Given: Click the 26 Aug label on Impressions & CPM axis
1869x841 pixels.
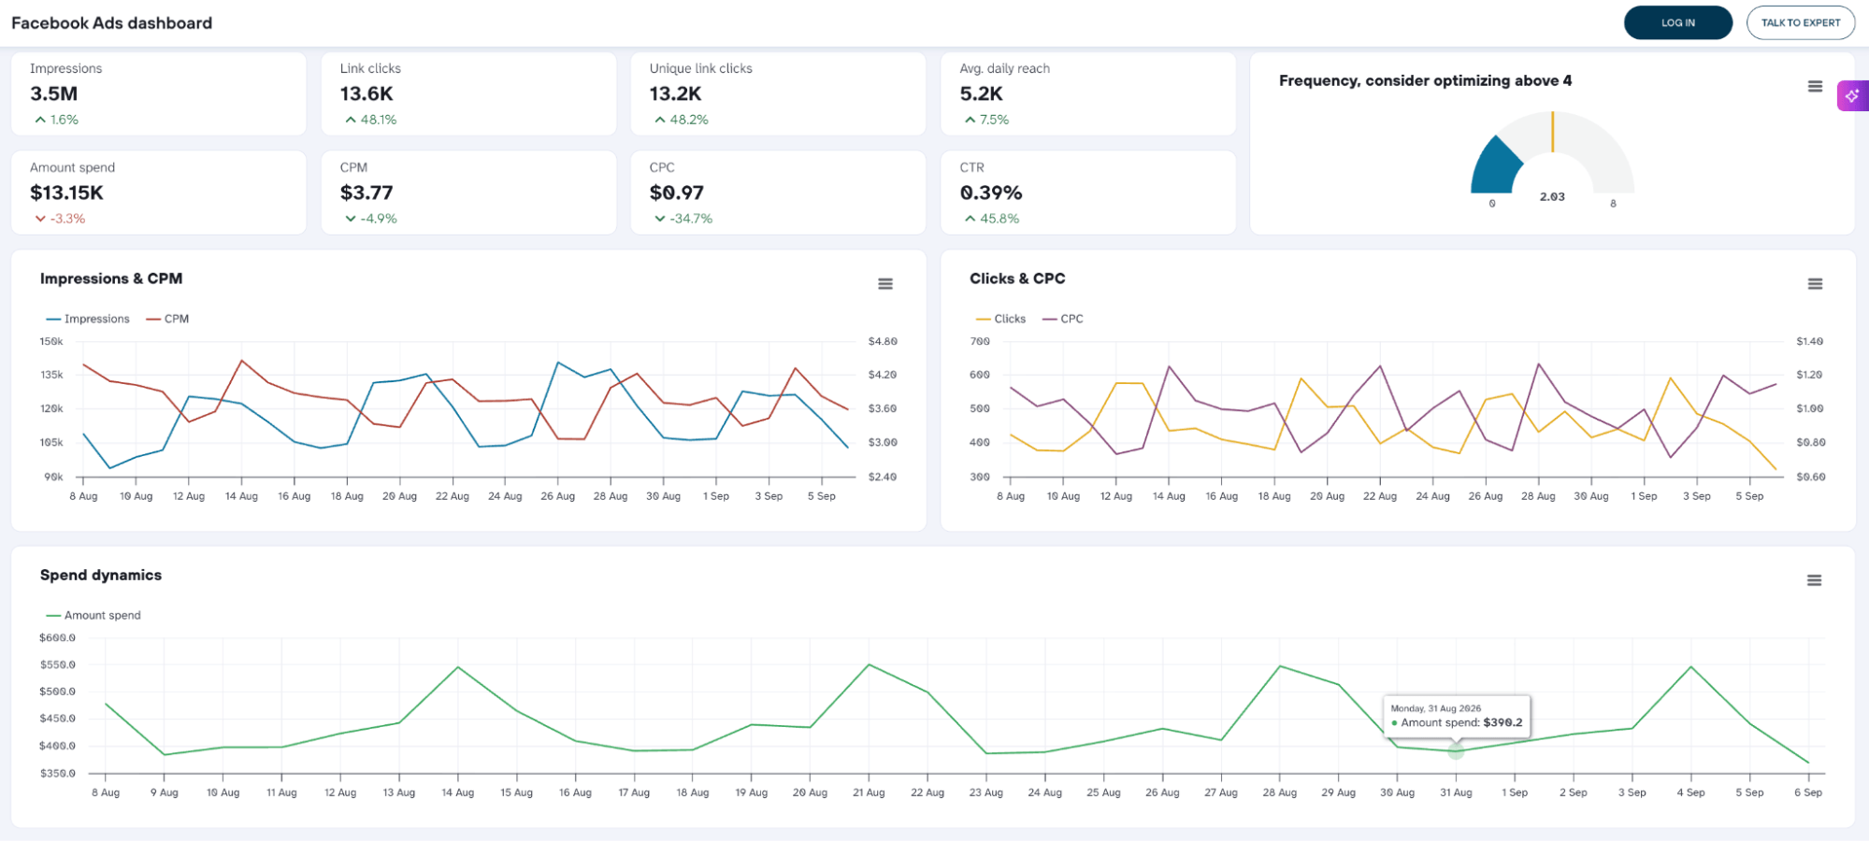Looking at the screenshot, I should click(557, 496).
